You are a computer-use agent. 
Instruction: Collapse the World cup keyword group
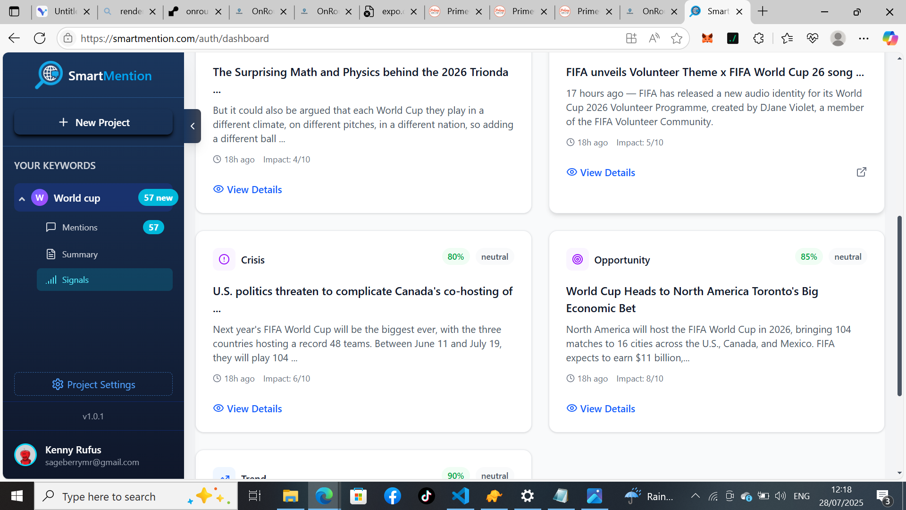22,198
